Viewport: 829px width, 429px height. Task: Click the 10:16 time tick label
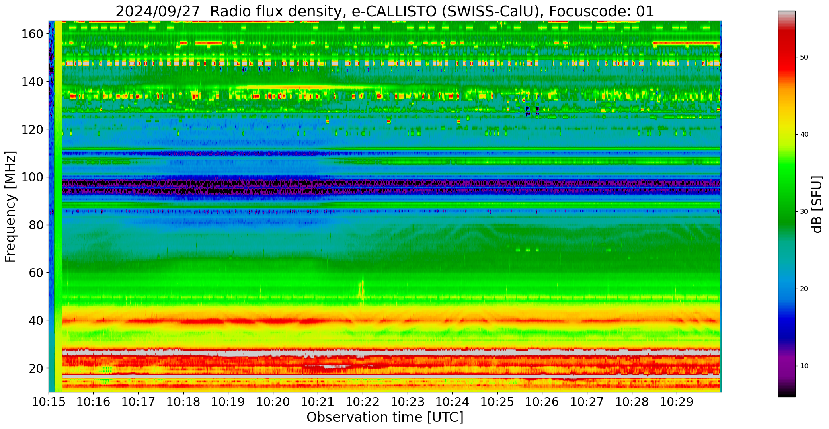[94, 402]
